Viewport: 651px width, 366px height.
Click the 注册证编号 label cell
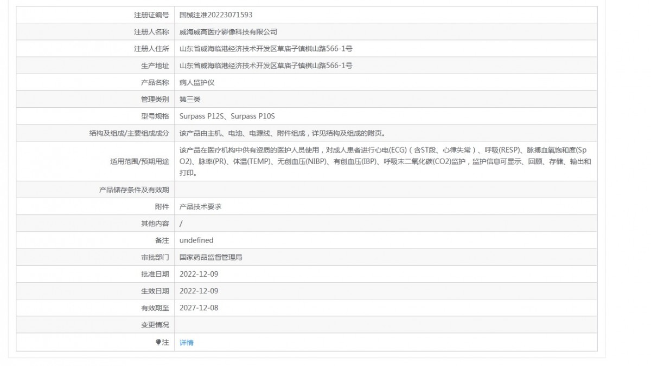tap(95, 15)
